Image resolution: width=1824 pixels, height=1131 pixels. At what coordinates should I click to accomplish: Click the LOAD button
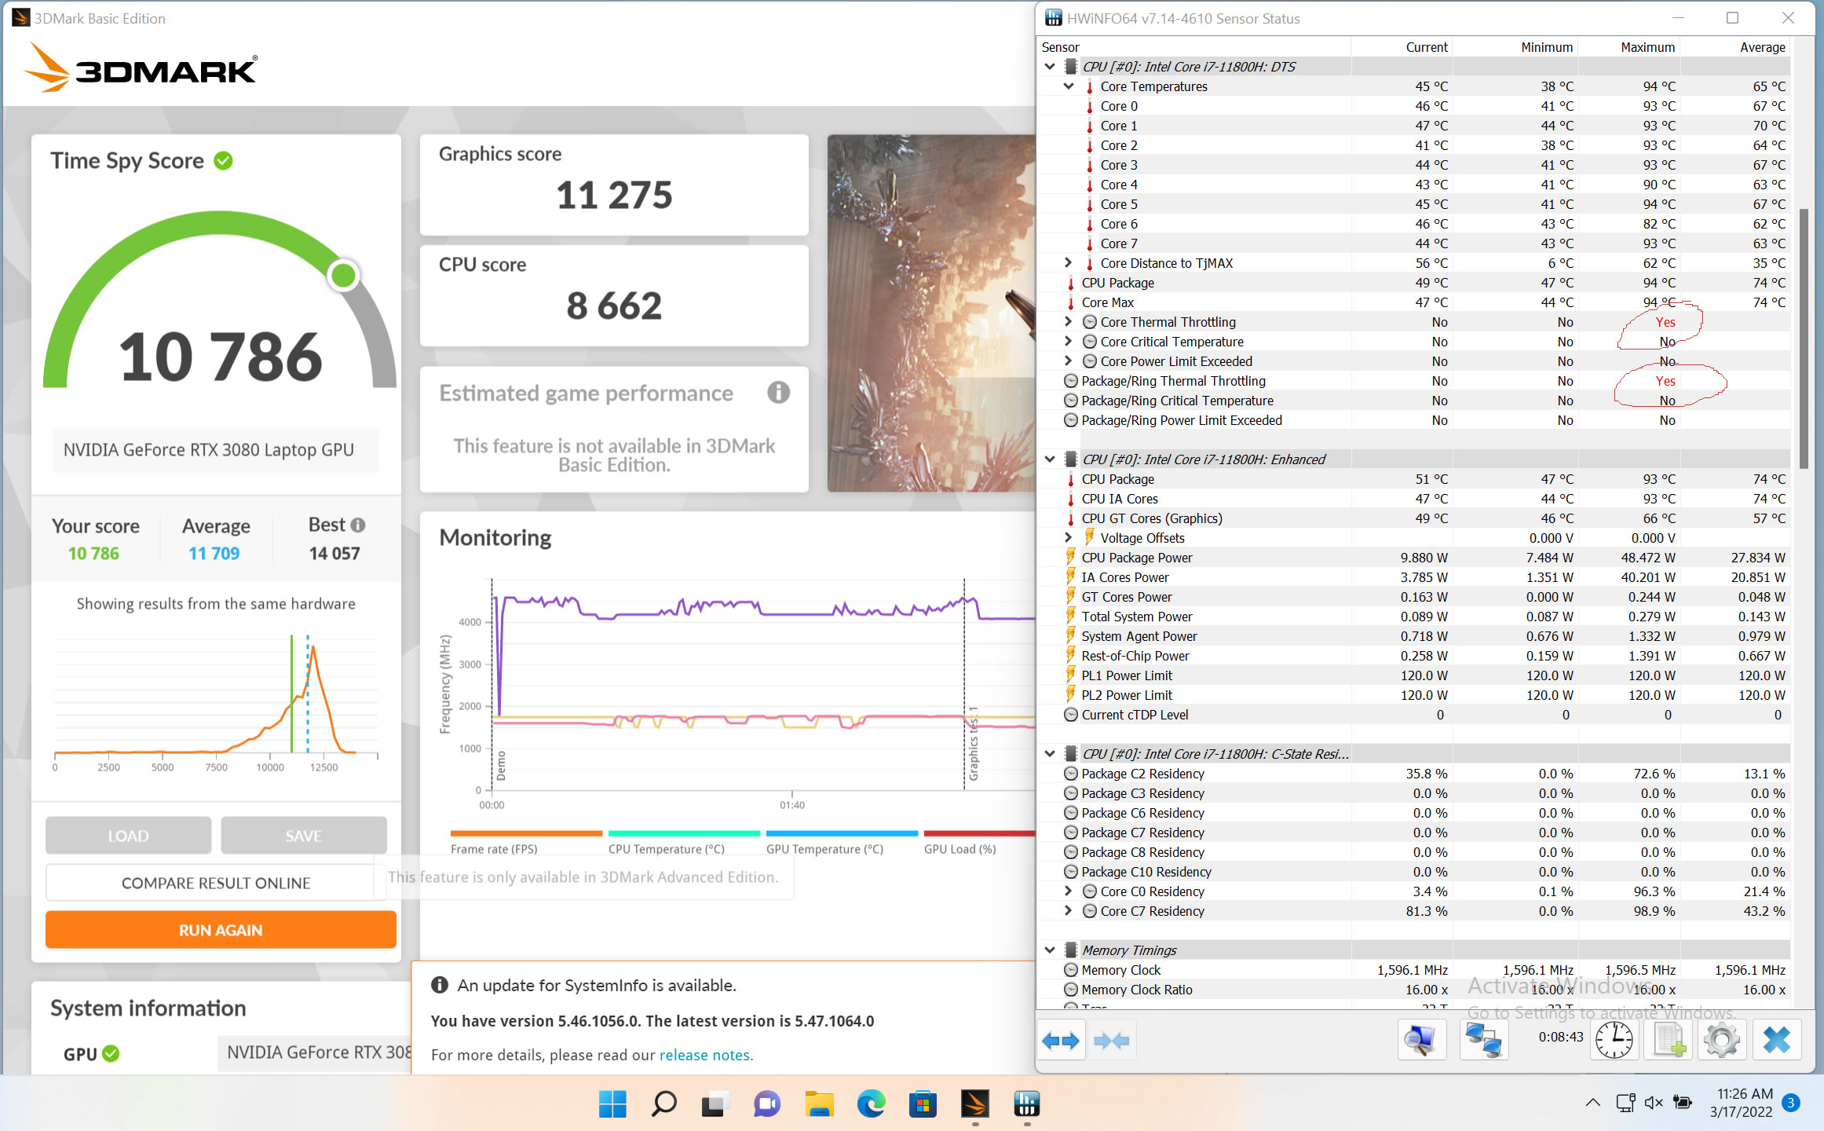(128, 836)
